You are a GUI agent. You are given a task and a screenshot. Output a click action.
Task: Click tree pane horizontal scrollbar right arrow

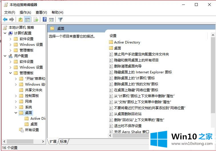click(x=43, y=141)
